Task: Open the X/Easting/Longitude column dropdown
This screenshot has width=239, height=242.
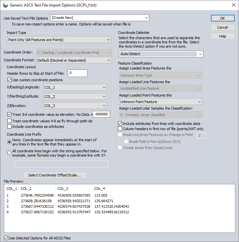Action: pyautogui.click(x=75, y=87)
